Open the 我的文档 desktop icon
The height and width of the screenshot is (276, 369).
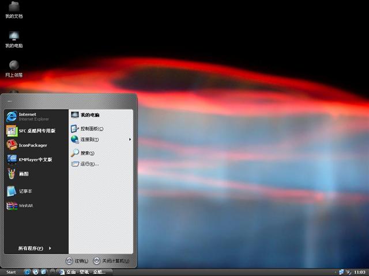click(x=14, y=10)
